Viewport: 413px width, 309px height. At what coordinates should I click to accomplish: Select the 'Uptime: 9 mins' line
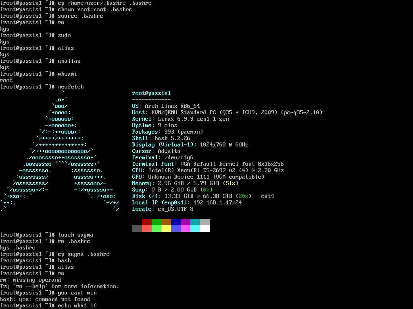[x=154, y=126]
